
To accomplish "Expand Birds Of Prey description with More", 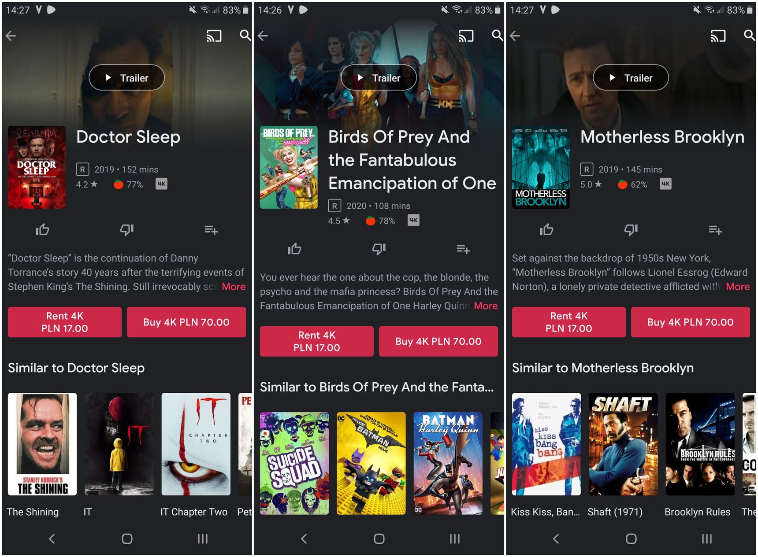I will (x=486, y=306).
